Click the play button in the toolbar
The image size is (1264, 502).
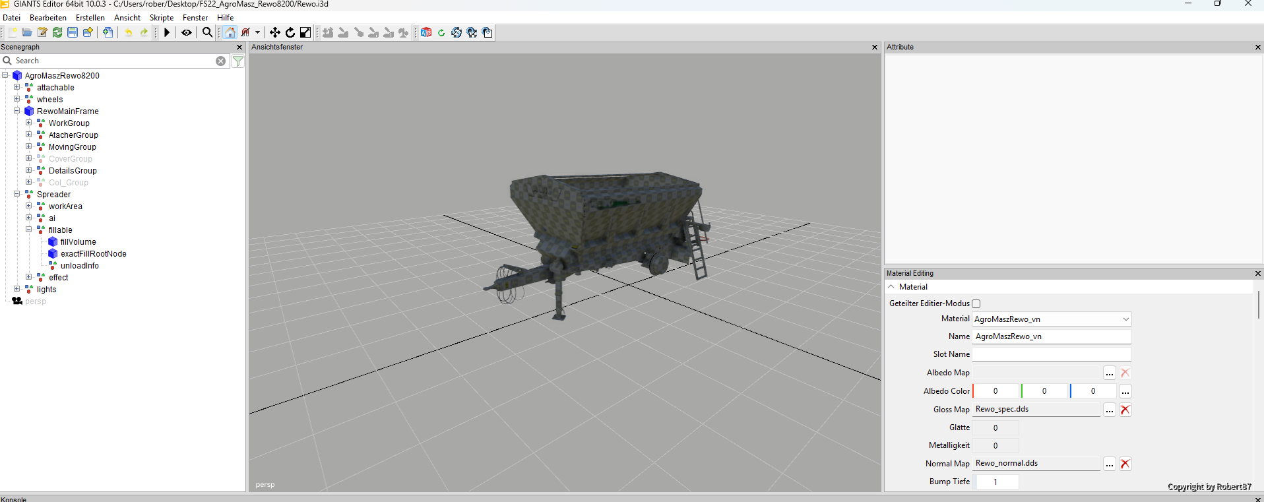point(167,32)
